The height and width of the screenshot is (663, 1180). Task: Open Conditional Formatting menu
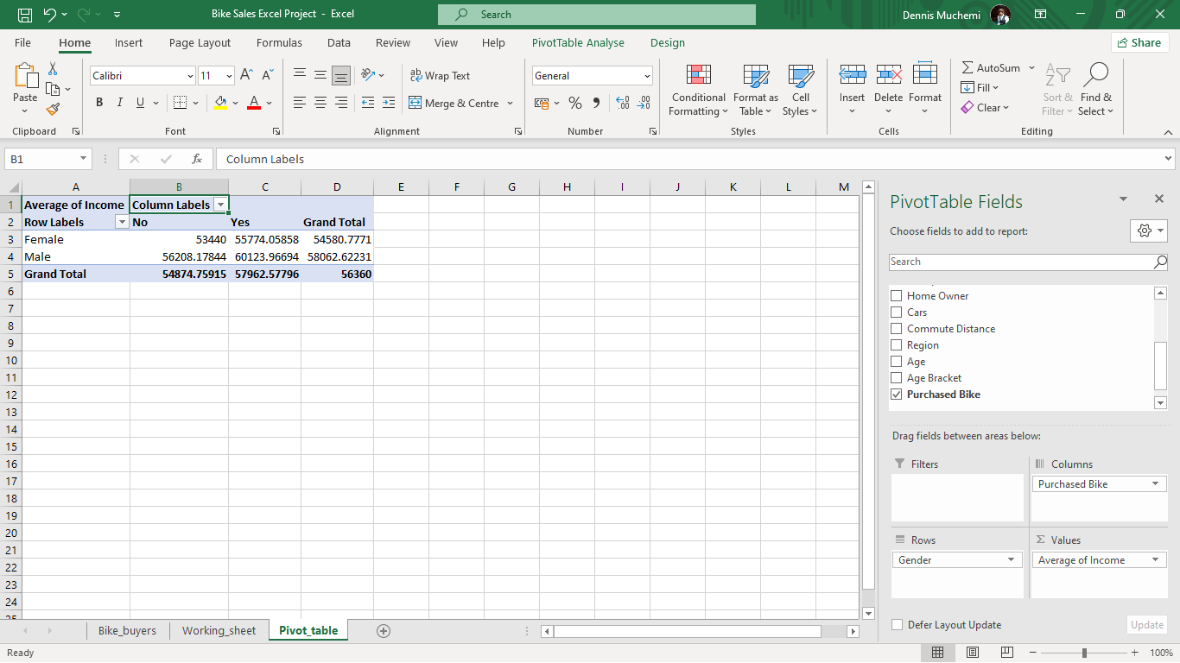coord(699,90)
